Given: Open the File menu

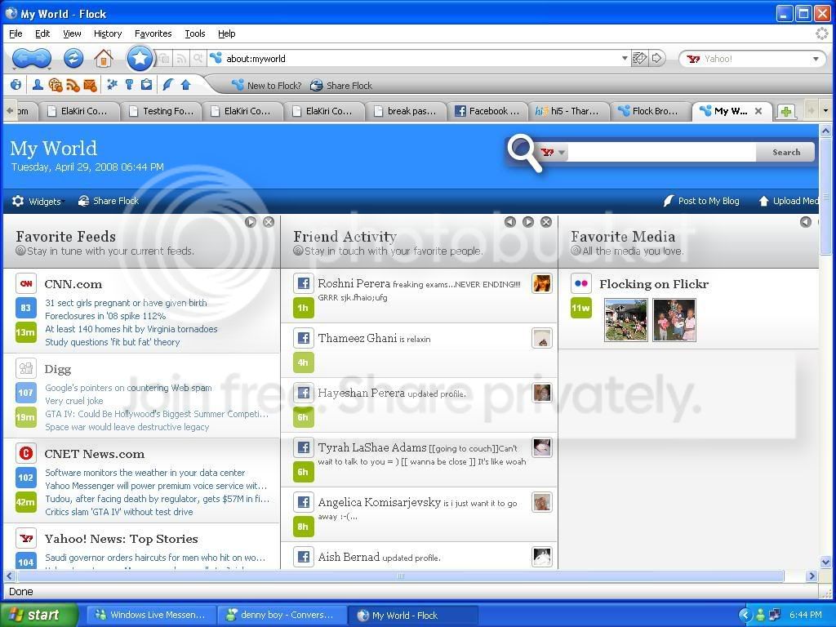Looking at the screenshot, I should point(16,33).
